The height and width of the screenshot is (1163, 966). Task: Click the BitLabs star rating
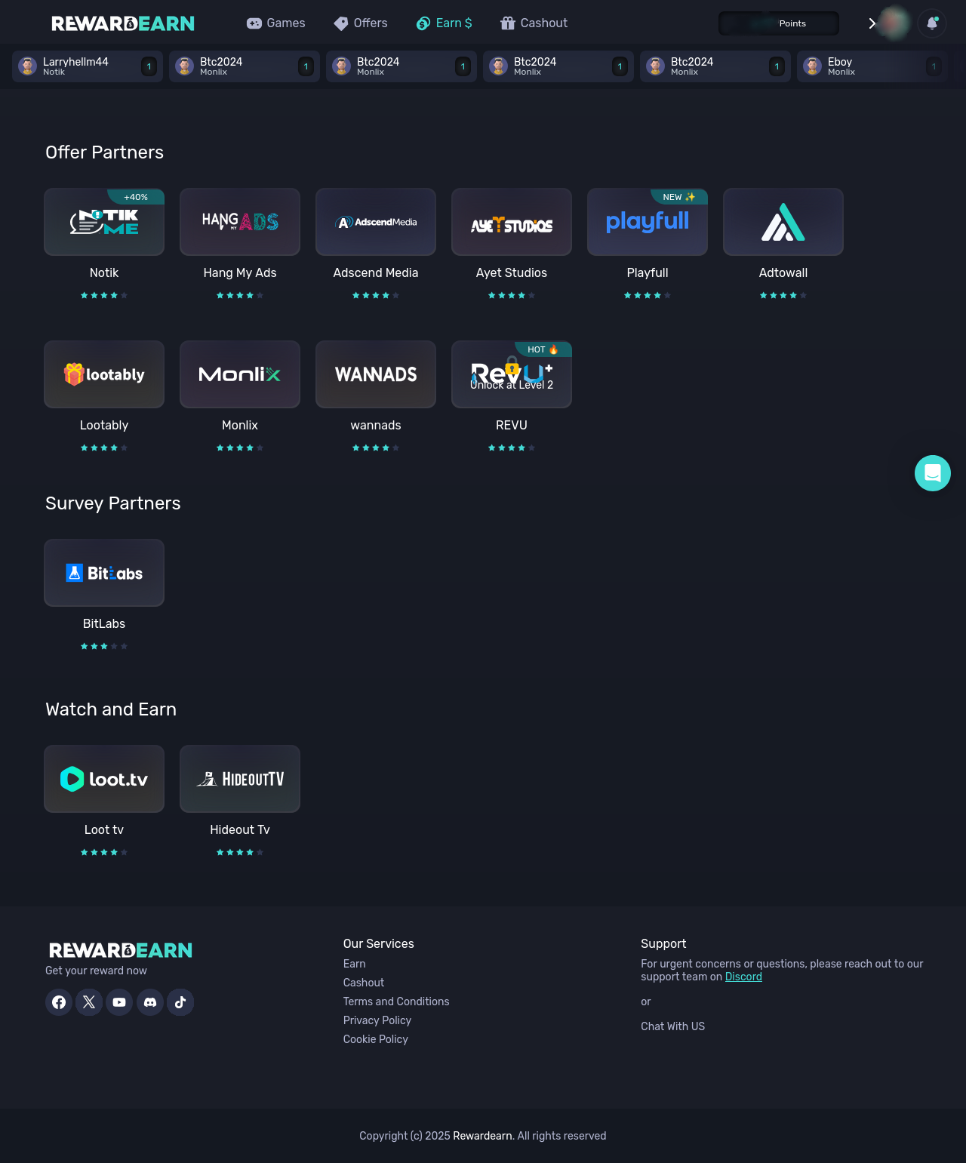[104, 646]
